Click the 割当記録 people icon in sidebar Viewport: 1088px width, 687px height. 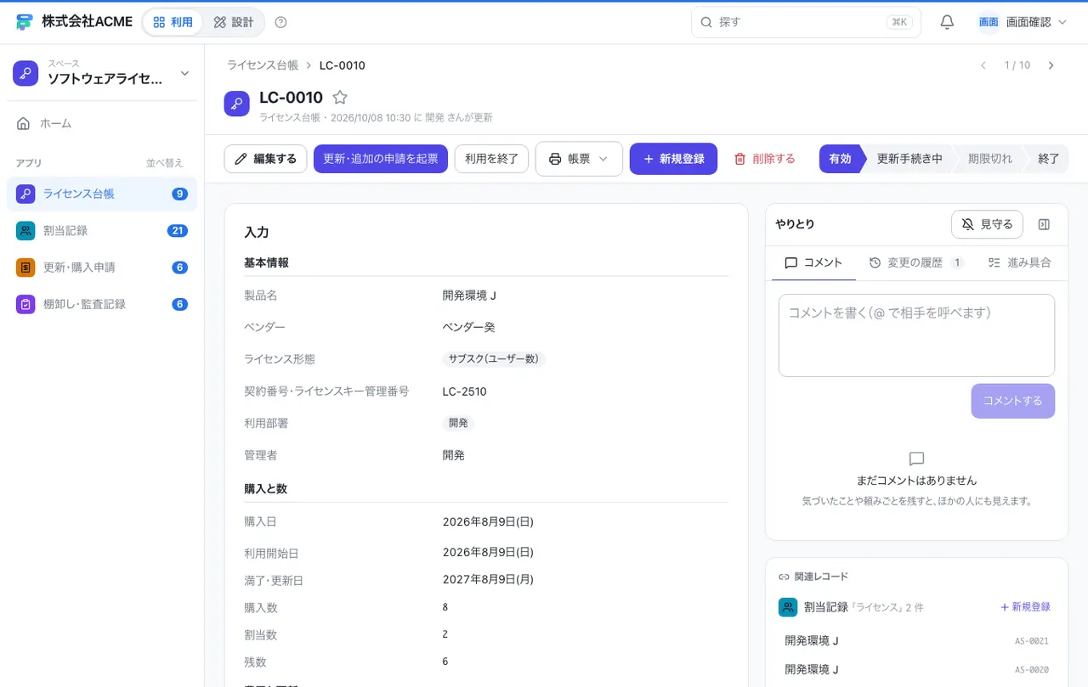25,230
